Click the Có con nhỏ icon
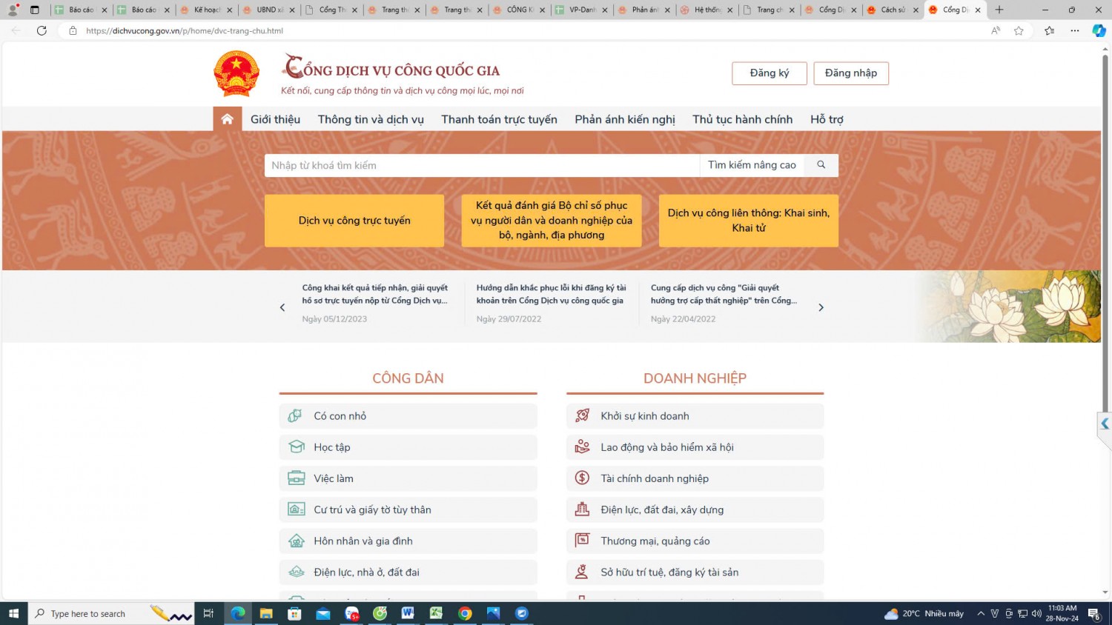This screenshot has width=1112, height=625. [296, 416]
